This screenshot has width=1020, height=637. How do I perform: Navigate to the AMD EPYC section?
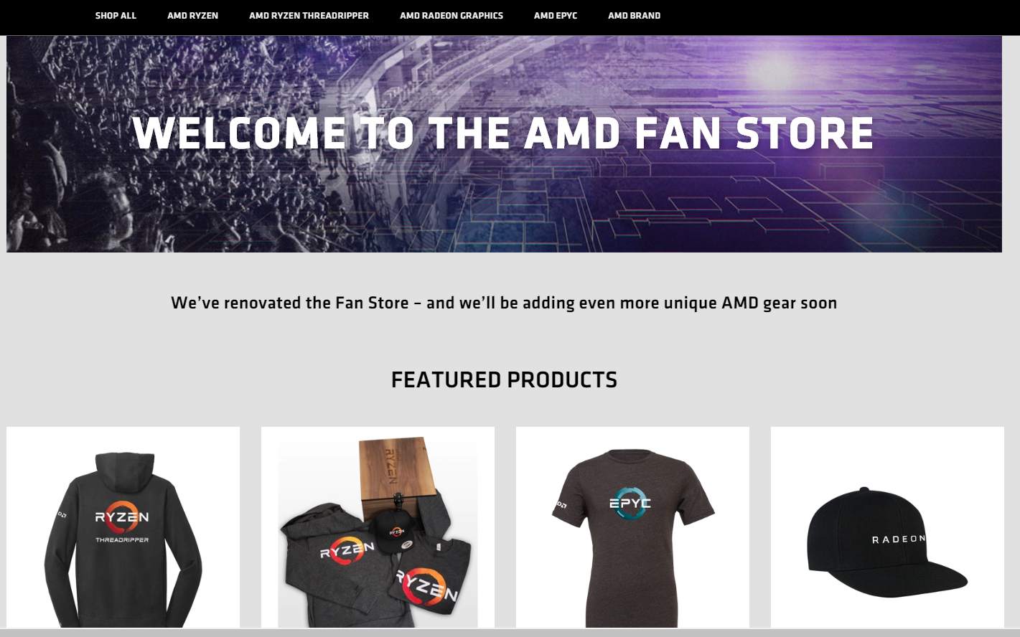556,15
